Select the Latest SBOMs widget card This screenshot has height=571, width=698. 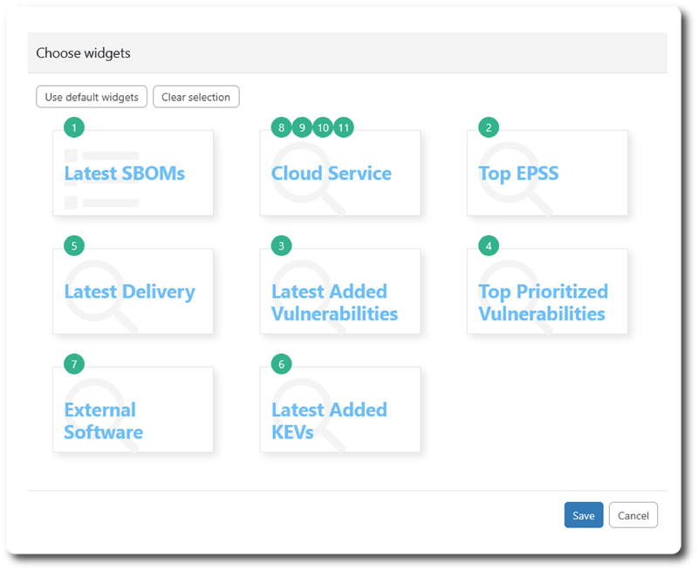(x=133, y=173)
